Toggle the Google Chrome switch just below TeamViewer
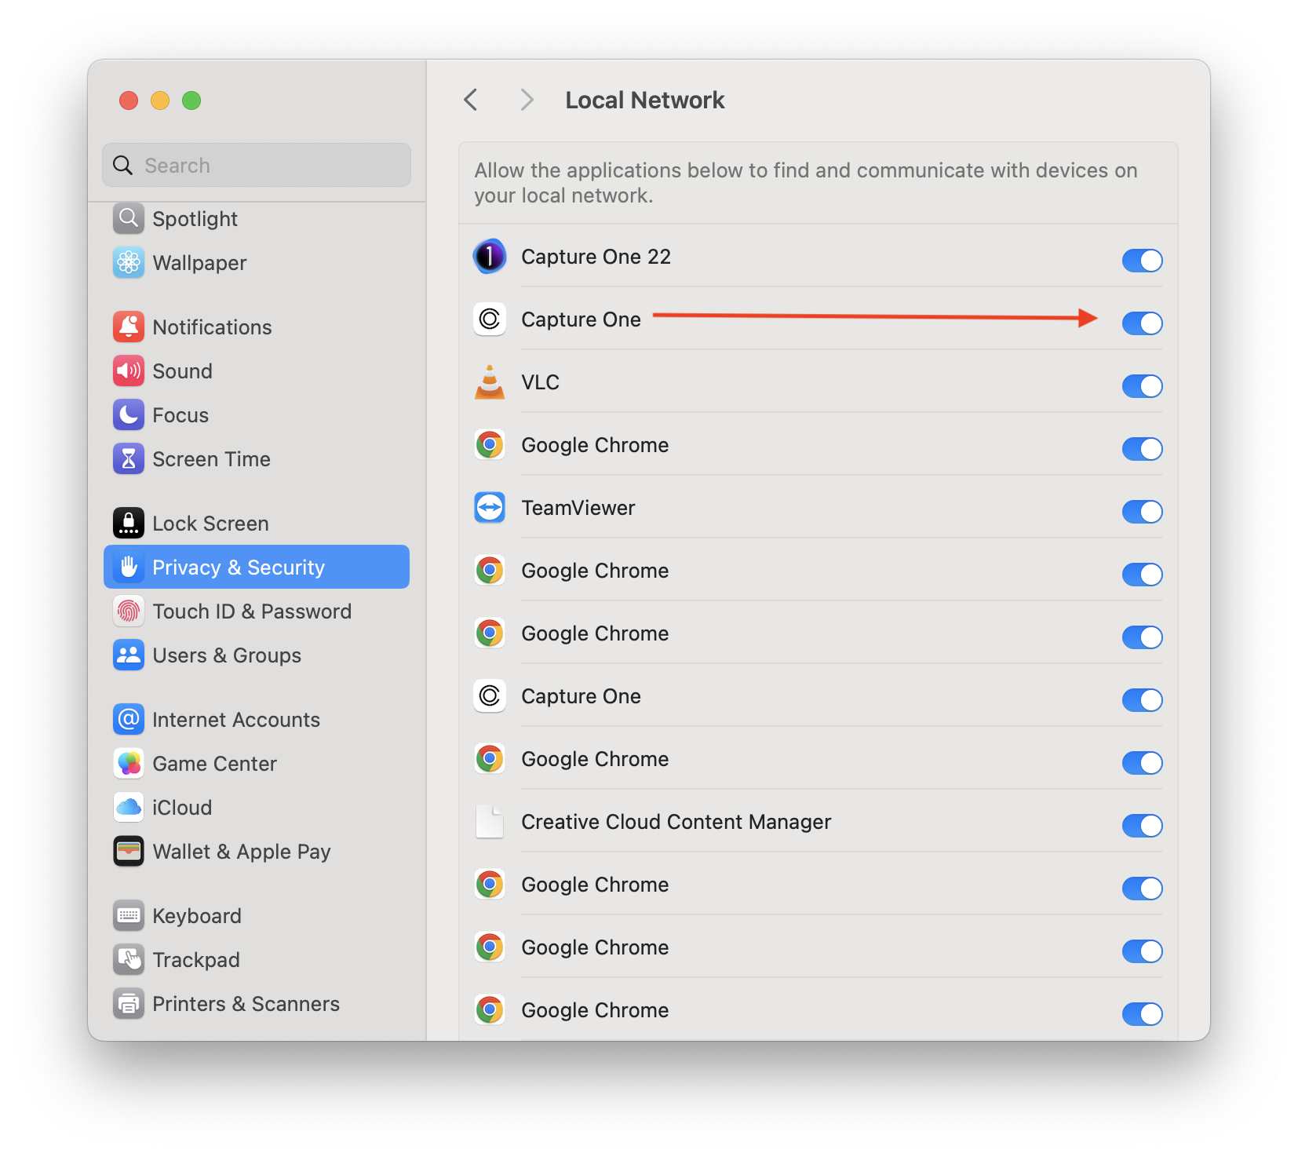 pyautogui.click(x=1142, y=574)
